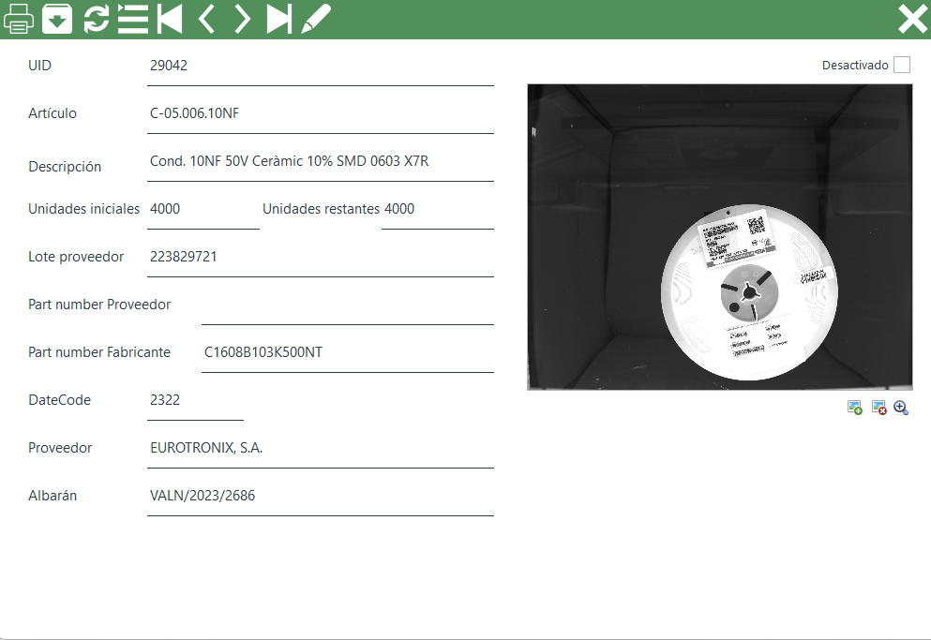Click the Artículo field with C-05.006.10NF

click(x=320, y=114)
